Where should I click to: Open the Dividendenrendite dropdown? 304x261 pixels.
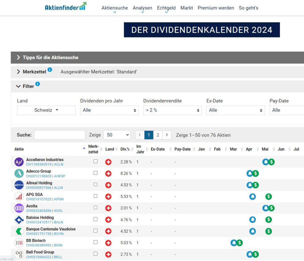click(x=172, y=110)
